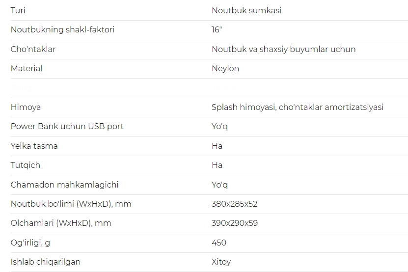The image size is (408, 272).
Task: Click "Yo'q" value for Chamadon mahkamlagichi
Action: point(219,185)
